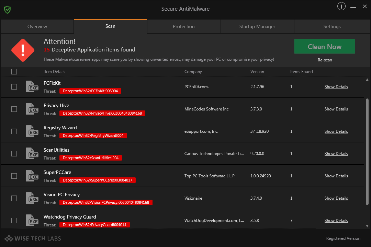This screenshot has height=247, width=371.
Task: Click the Deceptor:Win32/VisionPCPrivacy threat label
Action: [x=106, y=202]
